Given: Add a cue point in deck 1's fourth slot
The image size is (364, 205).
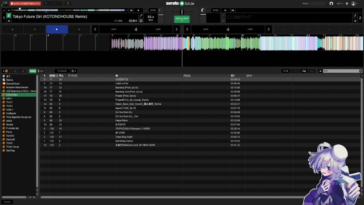Looking at the screenshot, I should click(79, 29).
